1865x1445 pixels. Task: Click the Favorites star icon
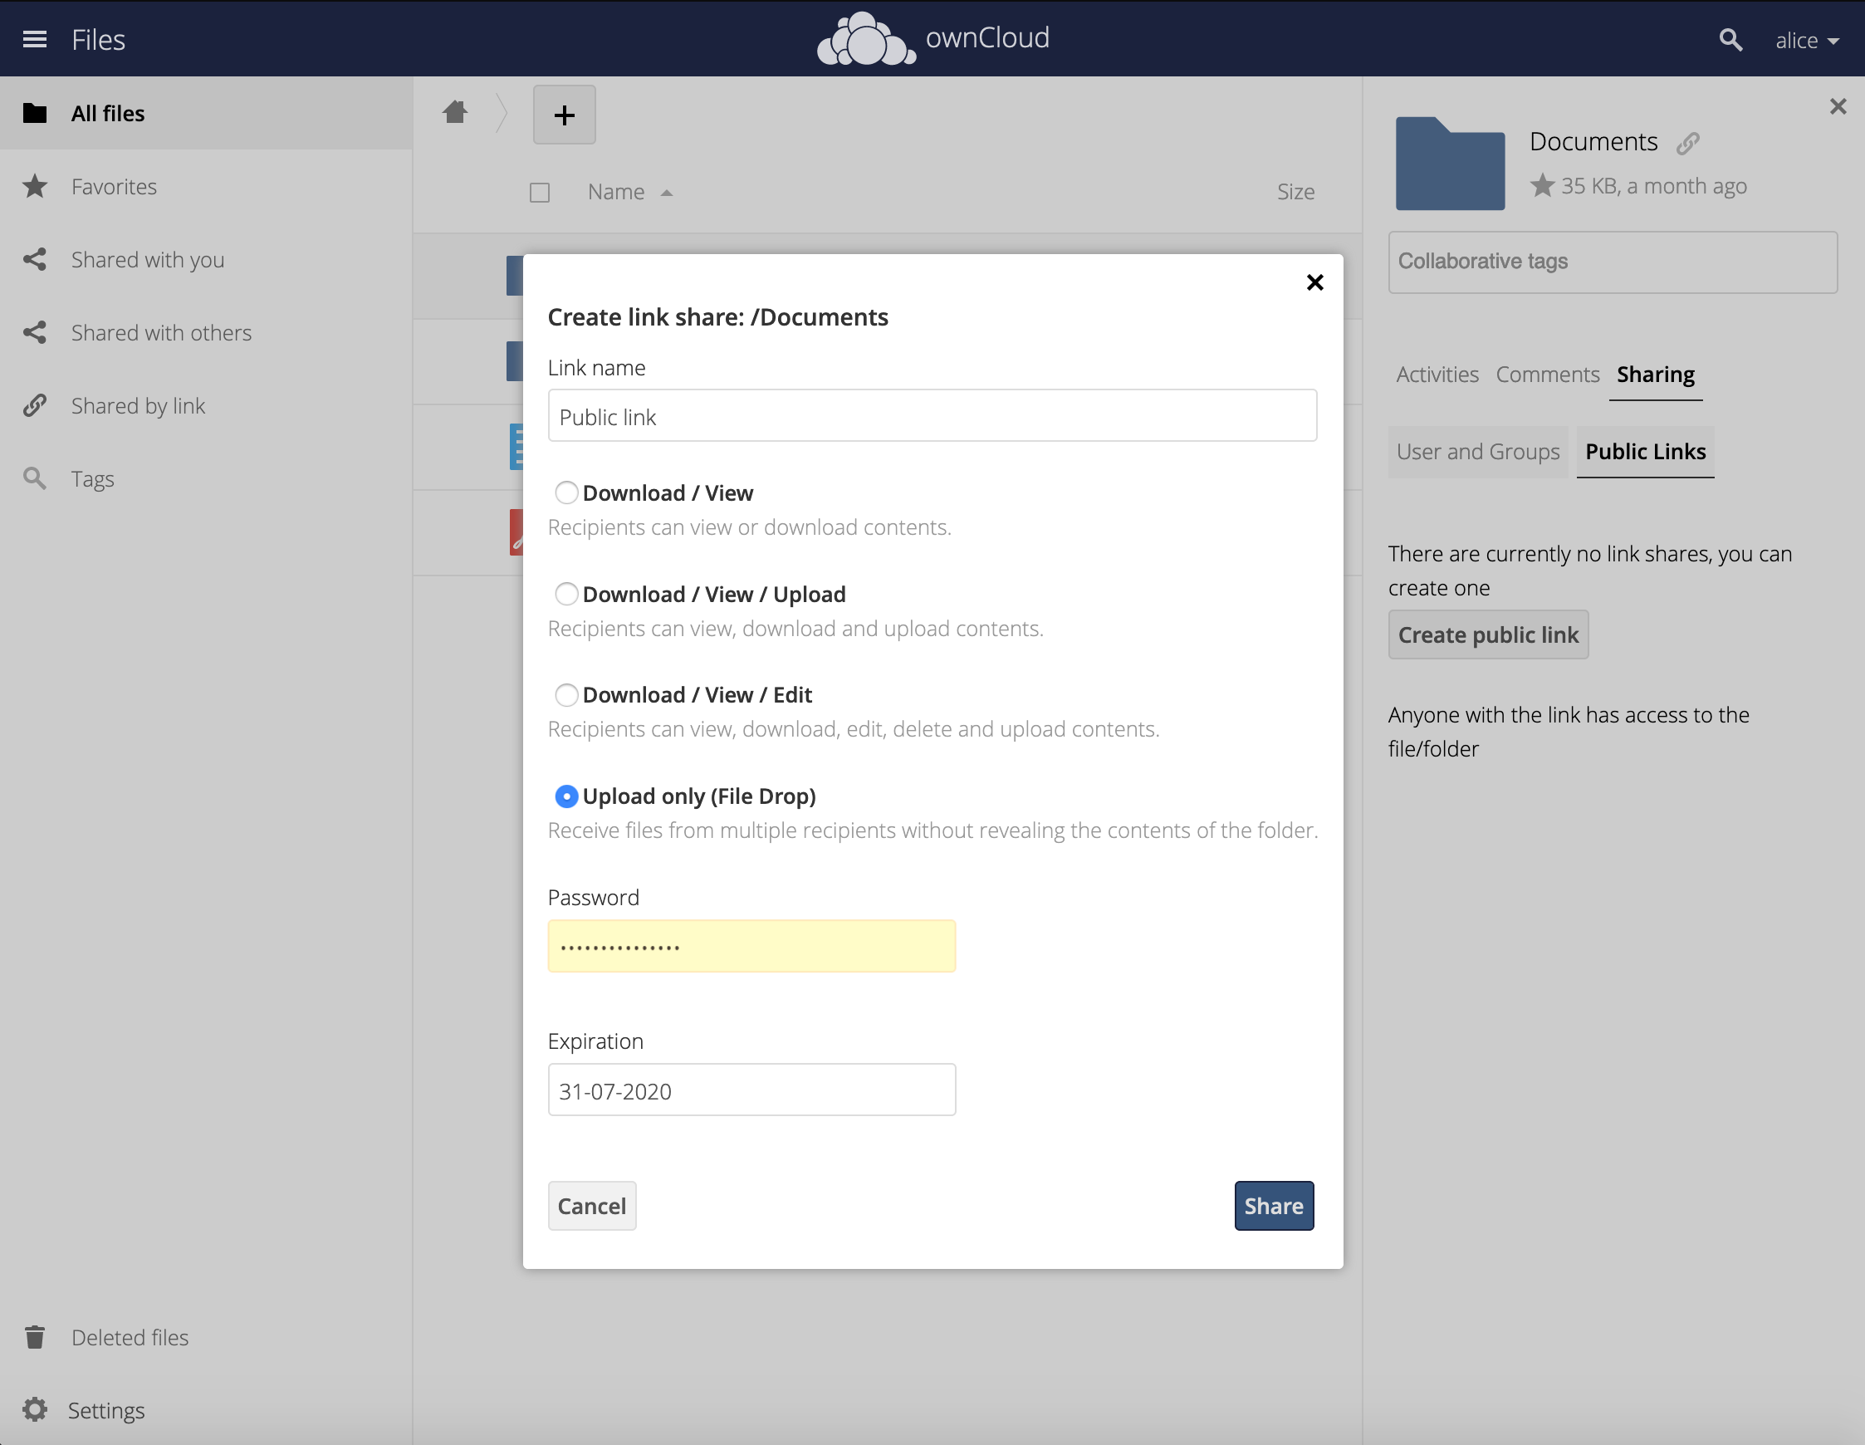tap(35, 186)
